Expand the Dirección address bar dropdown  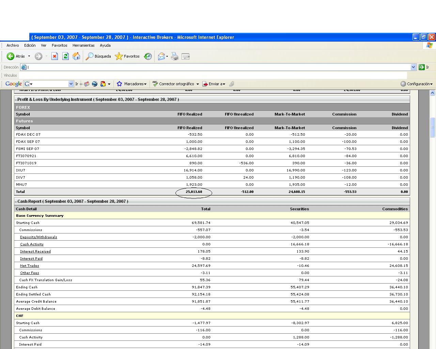click(x=413, y=67)
